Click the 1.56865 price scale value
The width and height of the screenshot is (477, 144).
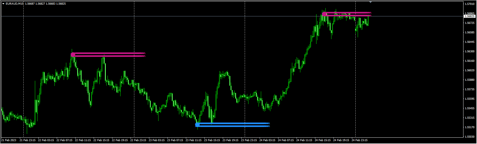(x=470, y=14)
